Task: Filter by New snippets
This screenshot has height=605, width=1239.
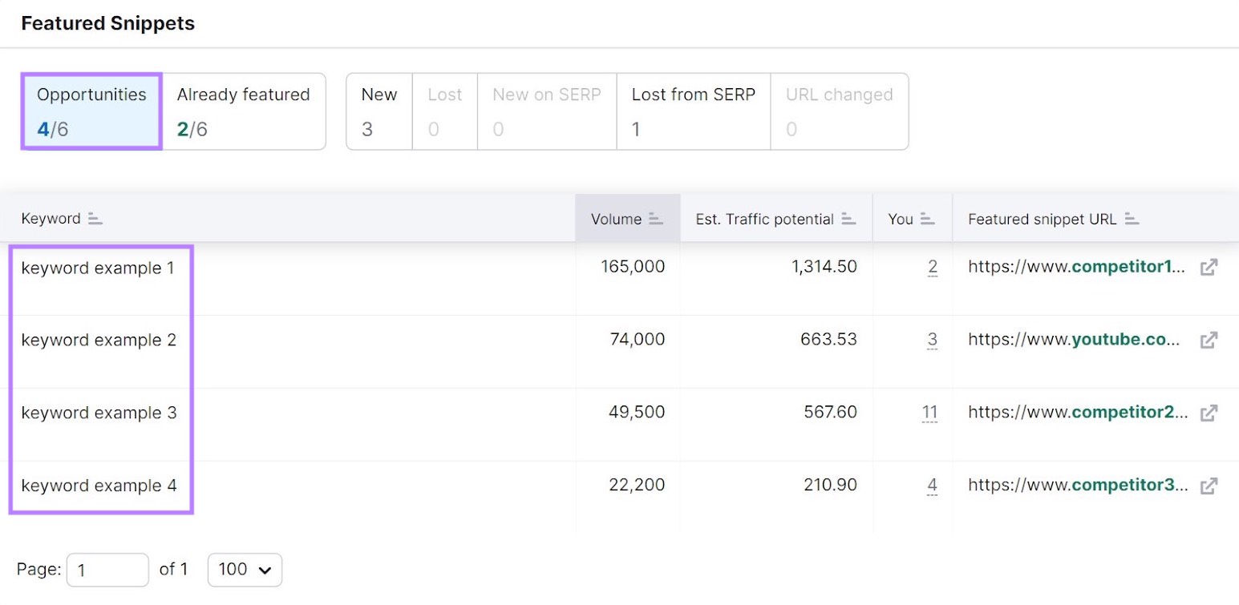Action: (x=379, y=111)
